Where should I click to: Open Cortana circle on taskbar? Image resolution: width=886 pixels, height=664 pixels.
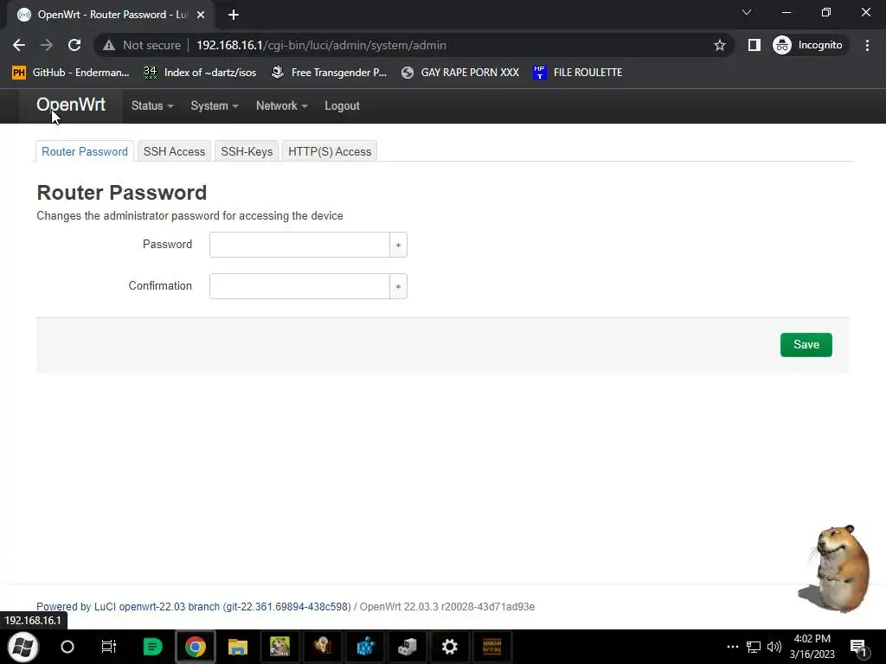[x=67, y=647]
